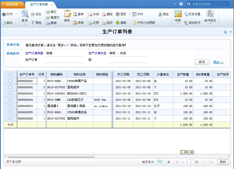Open the 查询 magnifier icon
This screenshot has height=169, width=234.
tap(25, 14)
